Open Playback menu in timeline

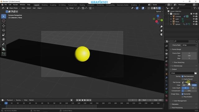coord(10,100)
